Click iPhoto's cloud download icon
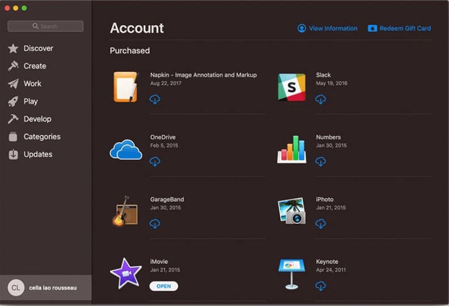Image resolution: width=449 pixels, height=306 pixels. tap(320, 224)
